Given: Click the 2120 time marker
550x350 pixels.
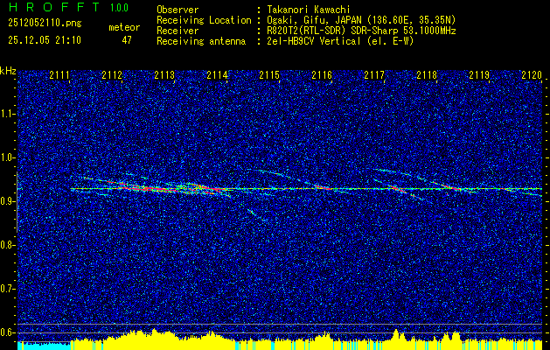Looking at the screenshot, I should [x=532, y=75].
